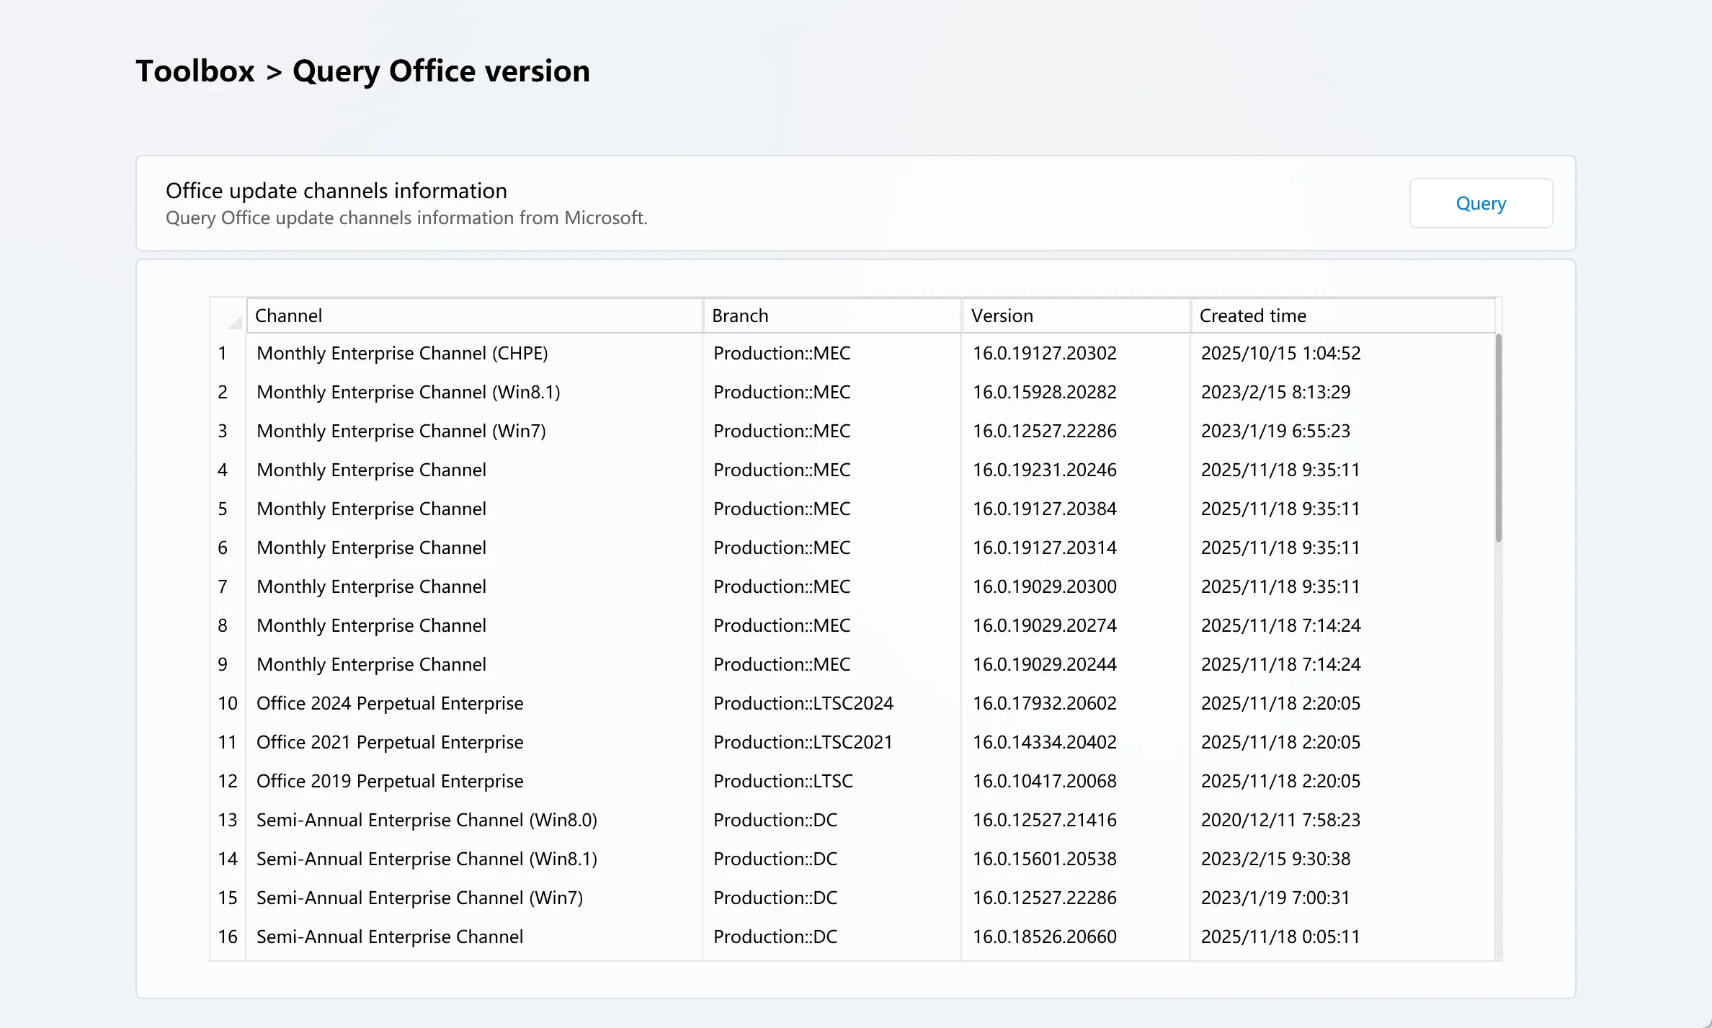Click the Production::LTSC2021 branch cell

(803, 742)
